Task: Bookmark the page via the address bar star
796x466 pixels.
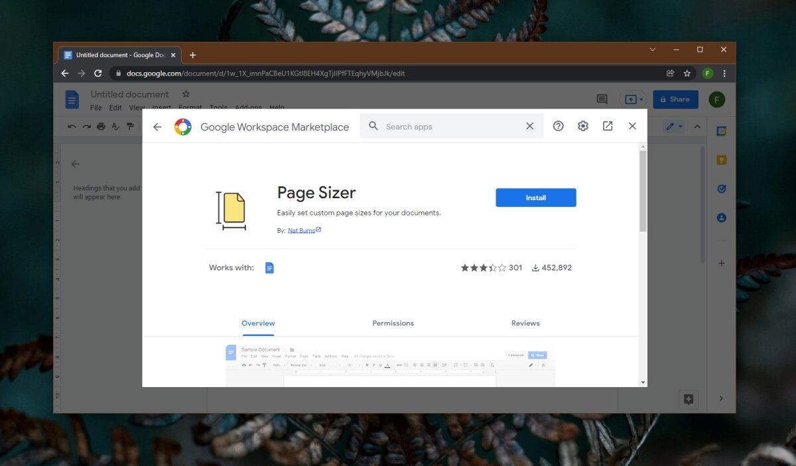Action: 686,74
